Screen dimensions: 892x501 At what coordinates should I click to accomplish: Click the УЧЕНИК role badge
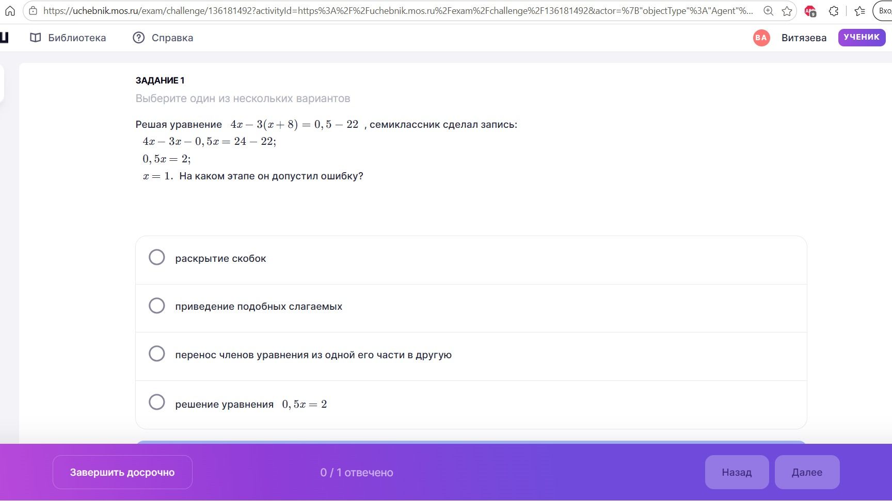tap(862, 38)
